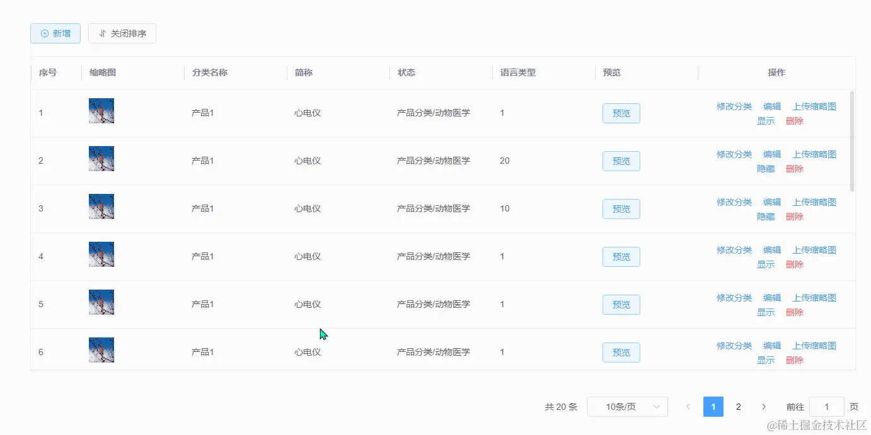Open the 10条/页 page size dropdown
This screenshot has width=871, height=435.
(628, 407)
